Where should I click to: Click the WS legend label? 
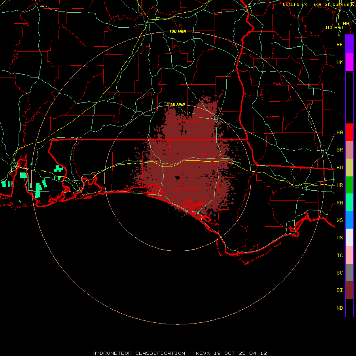[340, 220]
